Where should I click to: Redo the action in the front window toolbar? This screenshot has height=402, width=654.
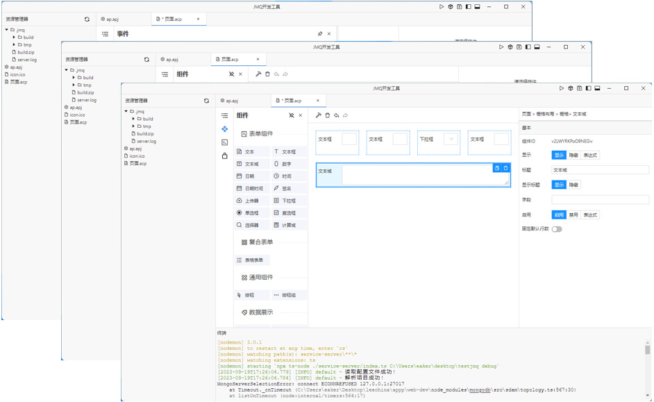[345, 115]
